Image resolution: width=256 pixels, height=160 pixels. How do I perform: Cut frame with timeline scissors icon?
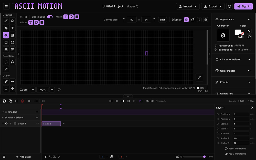[x=16, y=101]
